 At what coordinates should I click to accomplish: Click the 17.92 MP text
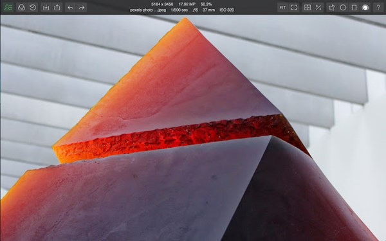pos(187,4)
